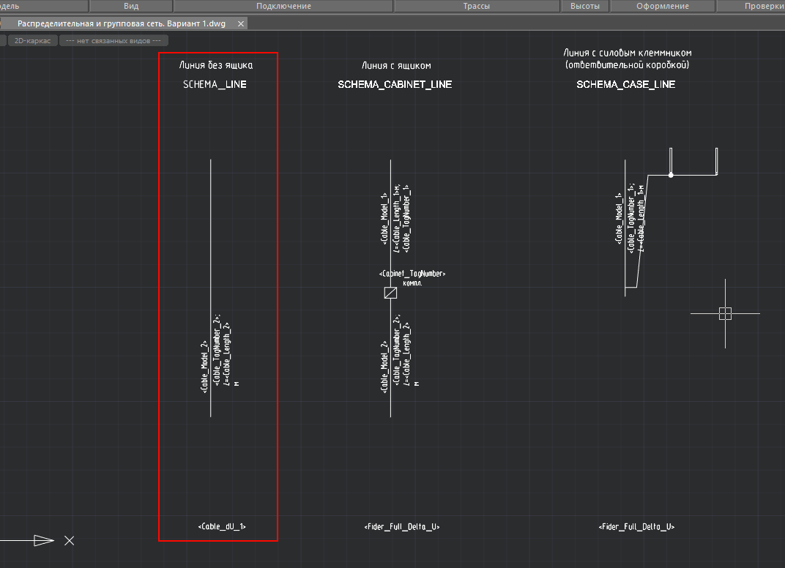Click the Fider_Full_Delta_U text under SCHEMA_CASE_LINE
Image resolution: width=785 pixels, height=568 pixels.
pyautogui.click(x=636, y=527)
